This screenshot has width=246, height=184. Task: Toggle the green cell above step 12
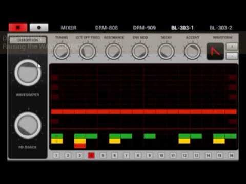tap(184, 136)
